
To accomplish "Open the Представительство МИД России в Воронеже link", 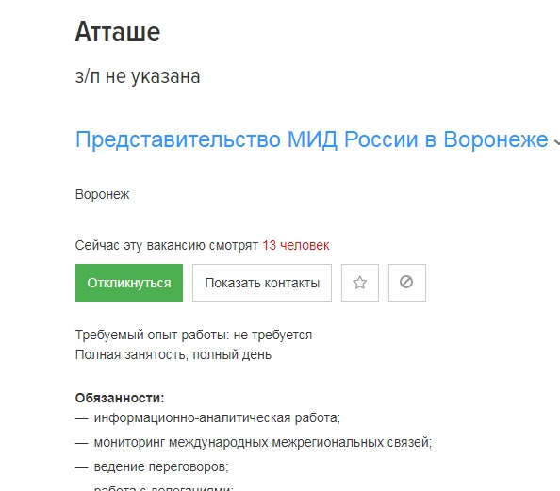I will point(311,139).
